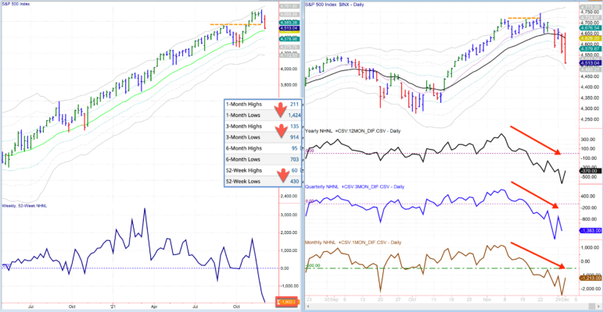The width and height of the screenshot is (603, 312).
Task: Click the teal 4,579.87 price tag on daily axis
Action: (590, 48)
